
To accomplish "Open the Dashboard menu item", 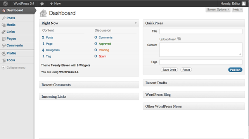I will pyautogui.click(x=17, y=10).
